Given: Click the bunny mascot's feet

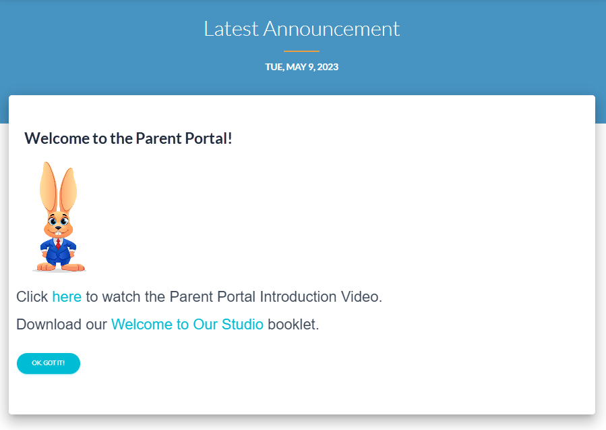Looking at the screenshot, I should [59, 267].
